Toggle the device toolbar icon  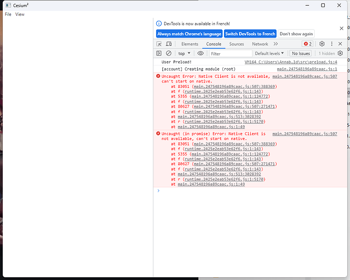170,44
